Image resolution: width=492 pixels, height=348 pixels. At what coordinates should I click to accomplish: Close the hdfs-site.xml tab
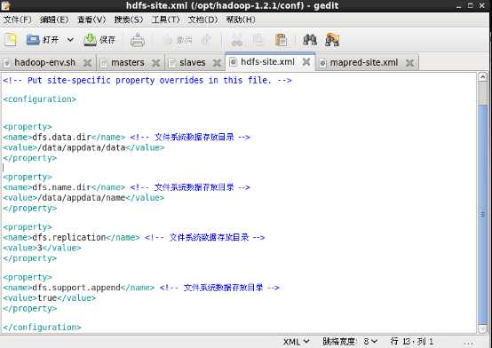[306, 62]
